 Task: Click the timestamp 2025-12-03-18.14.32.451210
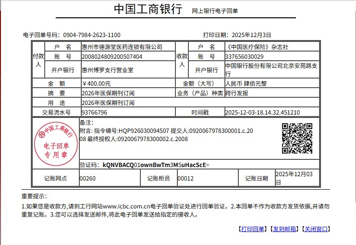pos(262,113)
